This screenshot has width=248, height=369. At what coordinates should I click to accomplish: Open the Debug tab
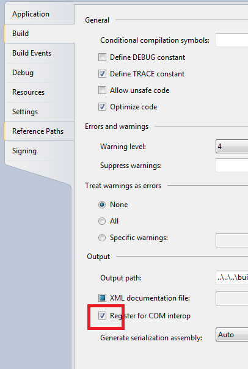point(39,73)
